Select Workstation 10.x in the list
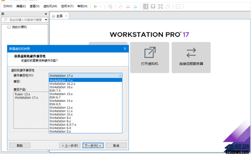This screenshot has width=251, height=154. [x=85, y=114]
